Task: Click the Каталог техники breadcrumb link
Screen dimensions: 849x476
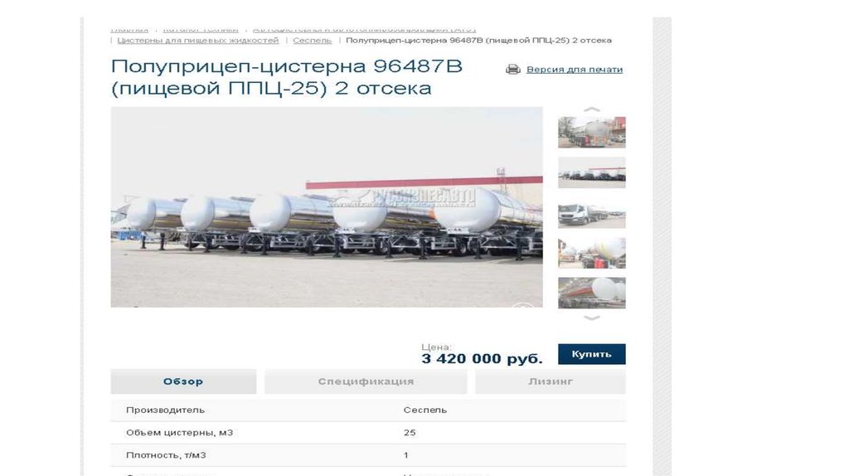Action: click(x=201, y=29)
